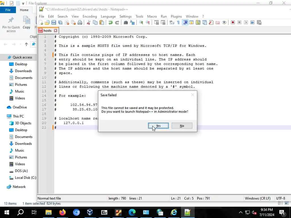
Task: Click the New file toolbar icon
Action: [41, 23]
